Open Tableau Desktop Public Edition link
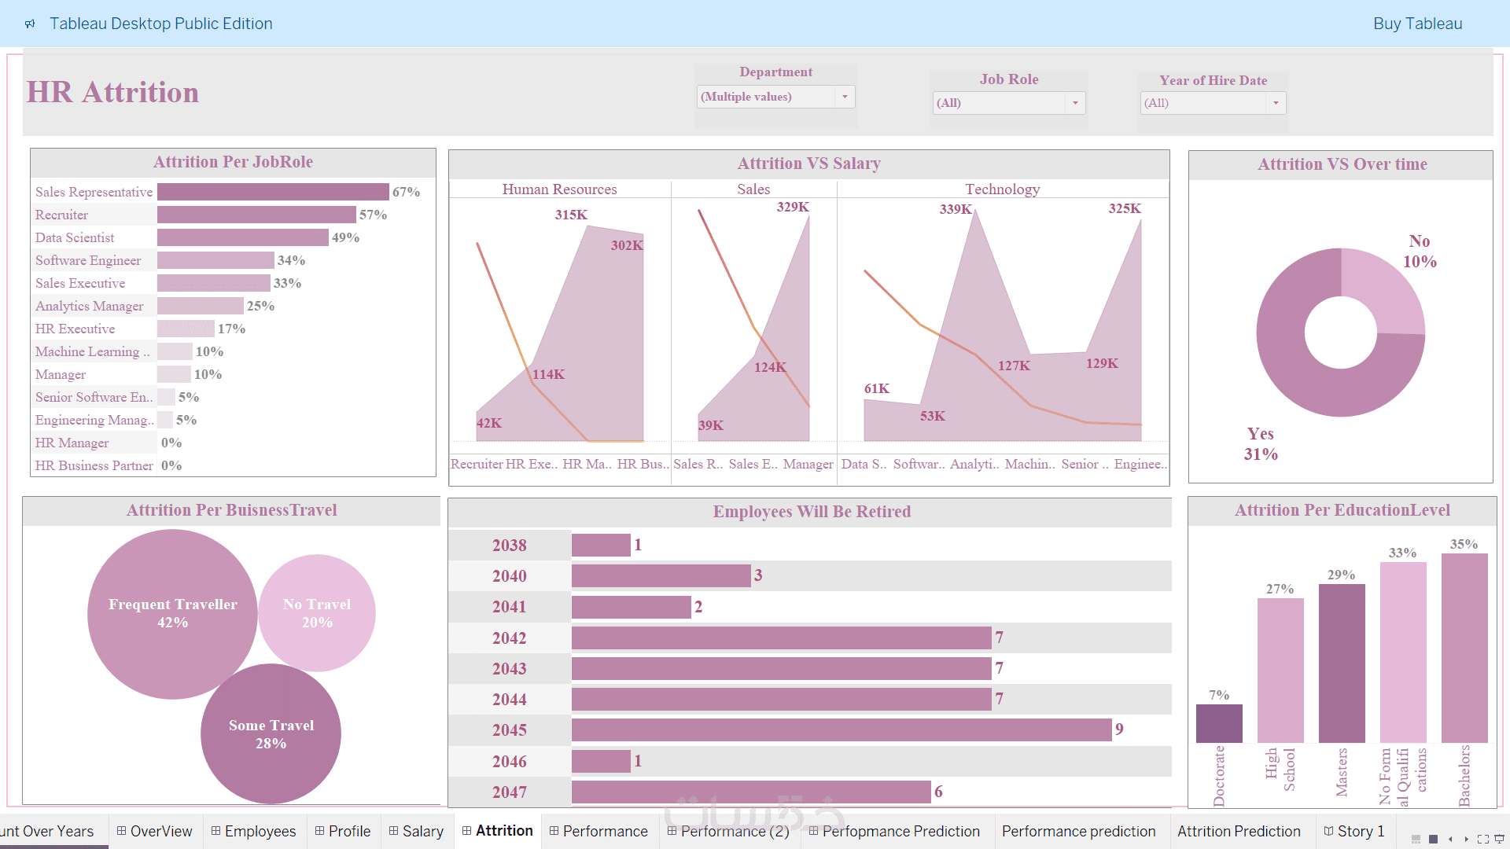This screenshot has height=849, width=1510. click(x=160, y=24)
